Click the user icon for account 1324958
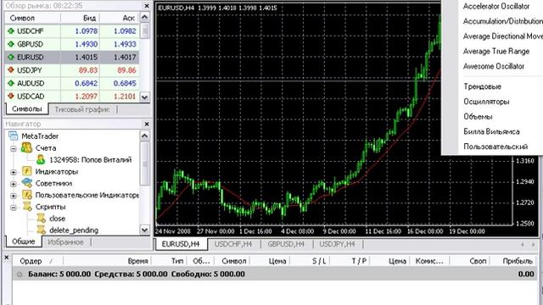Screen dimensions: 543x305 pos(41,159)
